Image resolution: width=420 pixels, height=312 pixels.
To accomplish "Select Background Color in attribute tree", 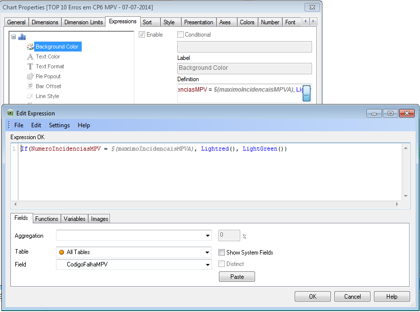I will 57,47.
